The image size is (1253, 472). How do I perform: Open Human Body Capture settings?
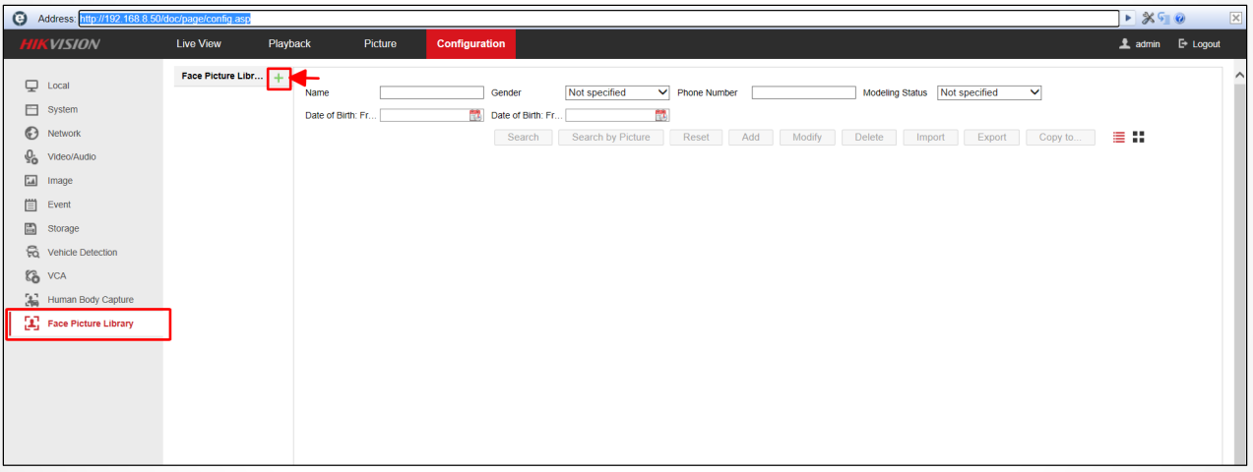coord(90,300)
